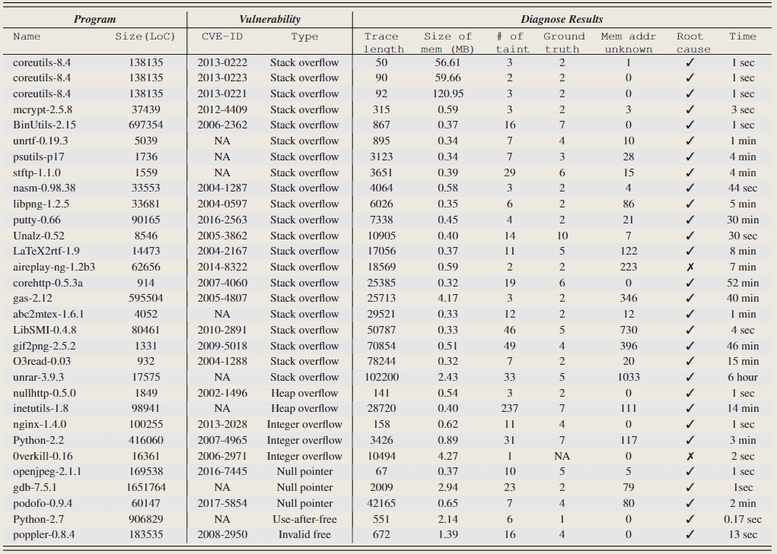Click the checkmark for Python-2.7 row
The image size is (777, 554).
click(689, 519)
